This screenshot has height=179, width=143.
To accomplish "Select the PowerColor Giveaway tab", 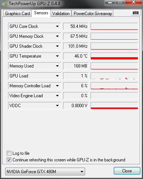I will tap(93, 14).
